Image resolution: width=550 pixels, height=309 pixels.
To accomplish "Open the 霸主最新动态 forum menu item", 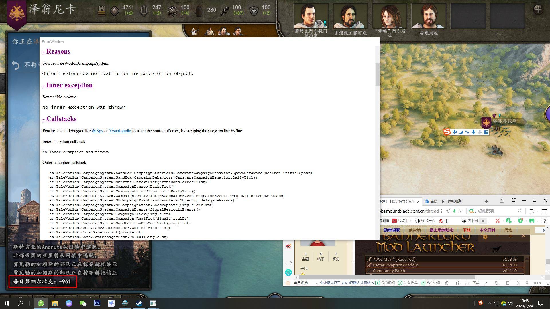I will pyautogui.click(x=441, y=230).
